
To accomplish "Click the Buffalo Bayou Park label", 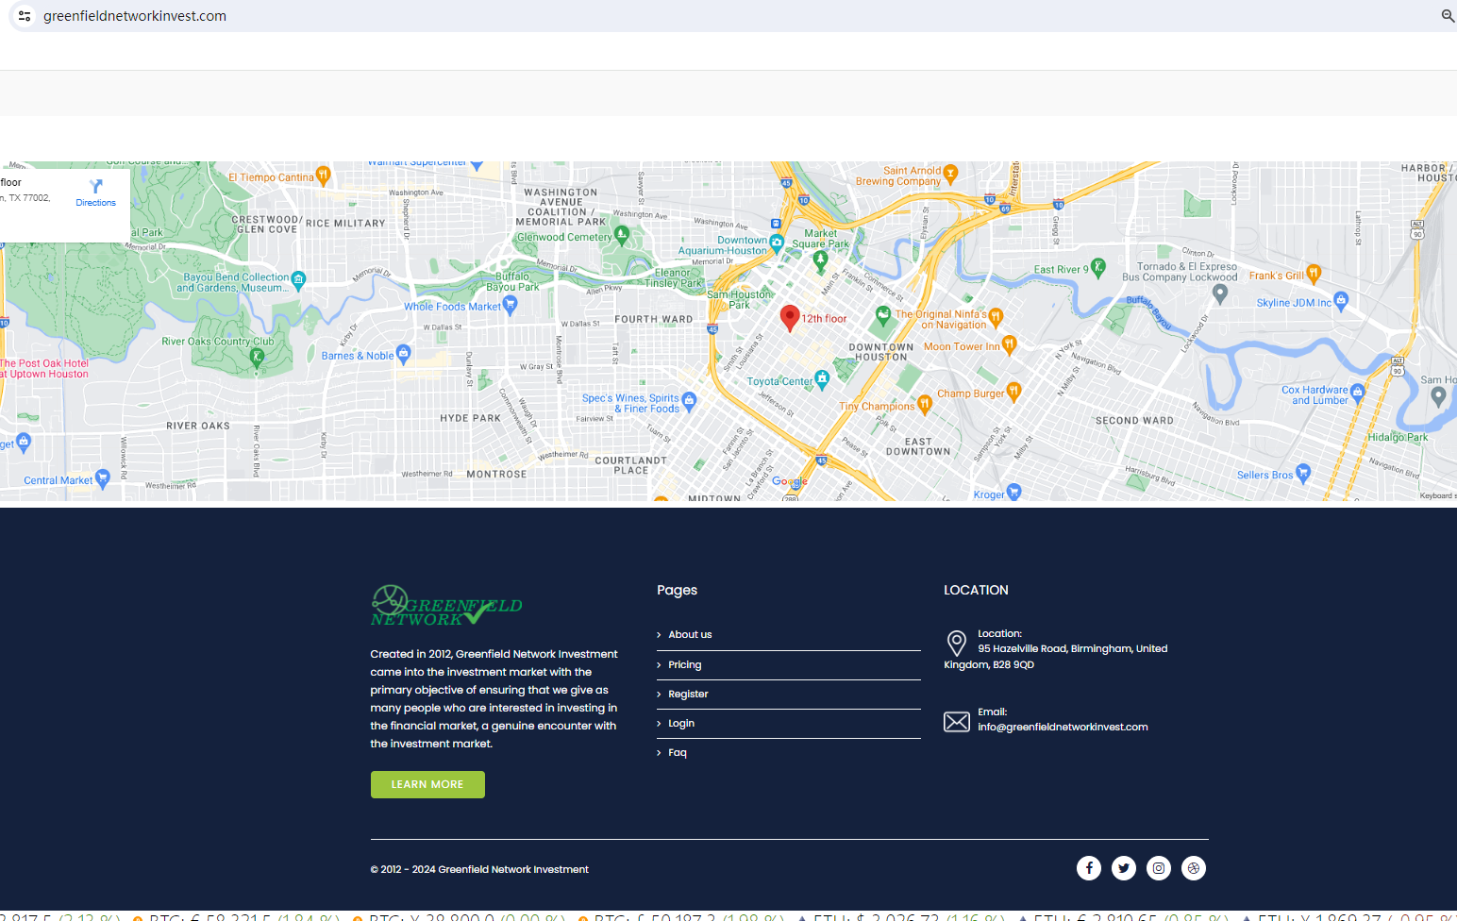I will (x=512, y=282).
